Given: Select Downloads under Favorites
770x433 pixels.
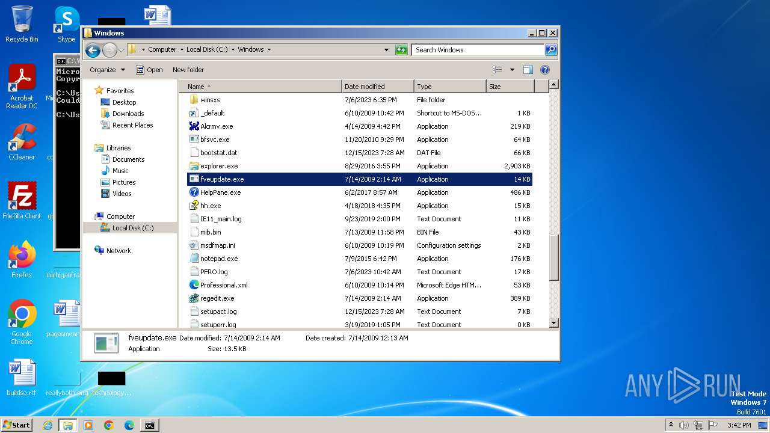Looking at the screenshot, I should 128,114.
